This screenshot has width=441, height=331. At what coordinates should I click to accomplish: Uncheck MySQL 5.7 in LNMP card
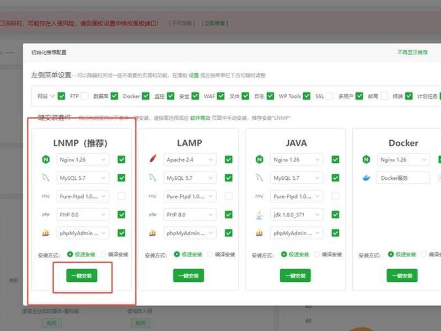point(121,178)
